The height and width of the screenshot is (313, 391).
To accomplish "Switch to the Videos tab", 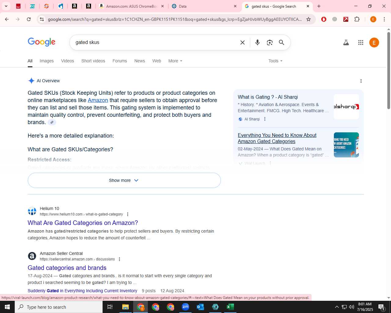I will 68,61.
